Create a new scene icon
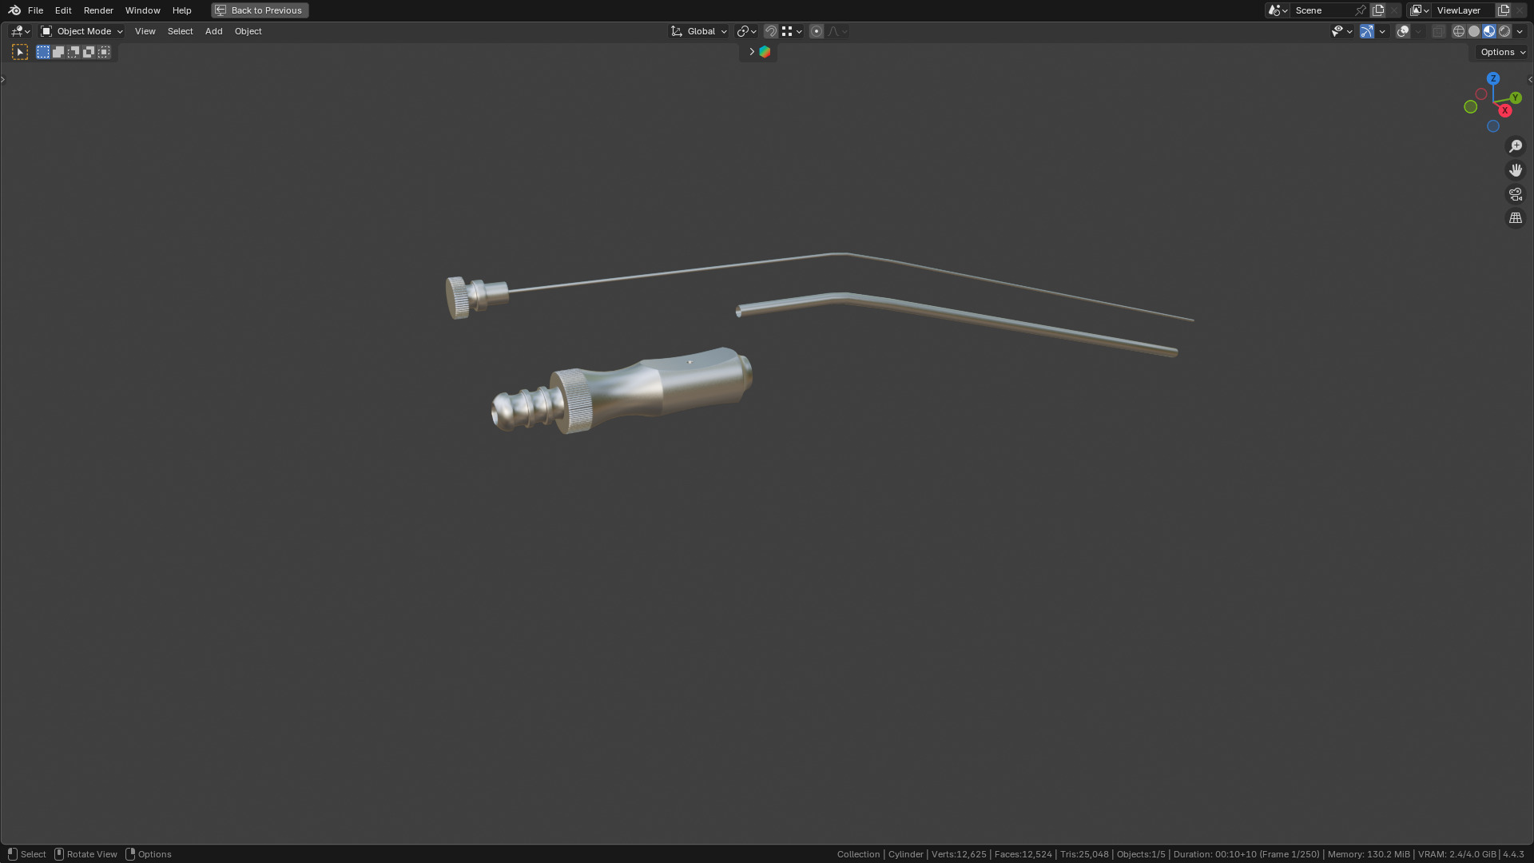This screenshot has width=1534, height=863. (x=1378, y=10)
